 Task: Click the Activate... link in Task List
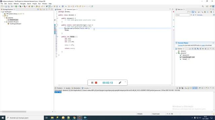[x=200, y=15]
